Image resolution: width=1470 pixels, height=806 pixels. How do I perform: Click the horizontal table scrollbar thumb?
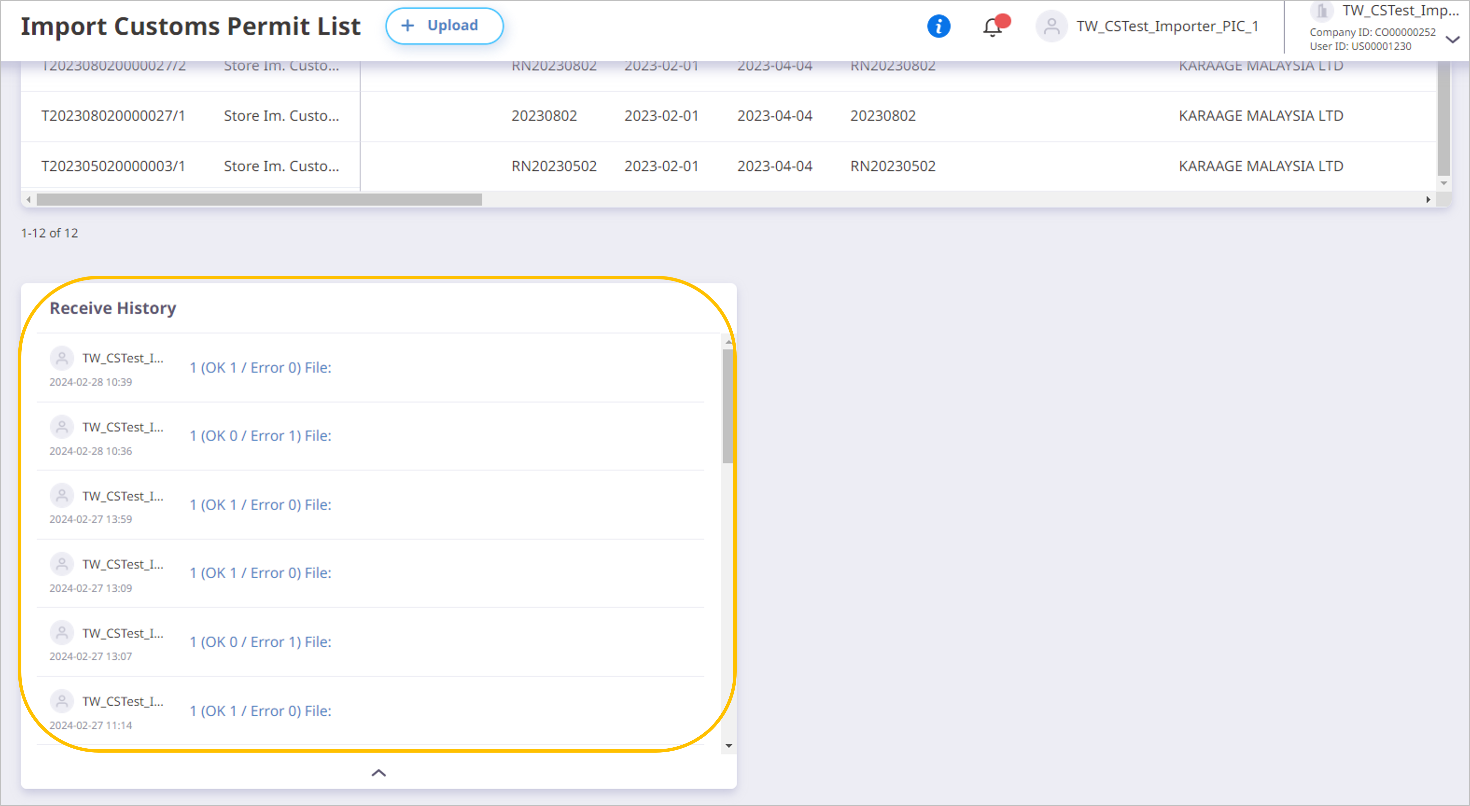click(x=259, y=200)
